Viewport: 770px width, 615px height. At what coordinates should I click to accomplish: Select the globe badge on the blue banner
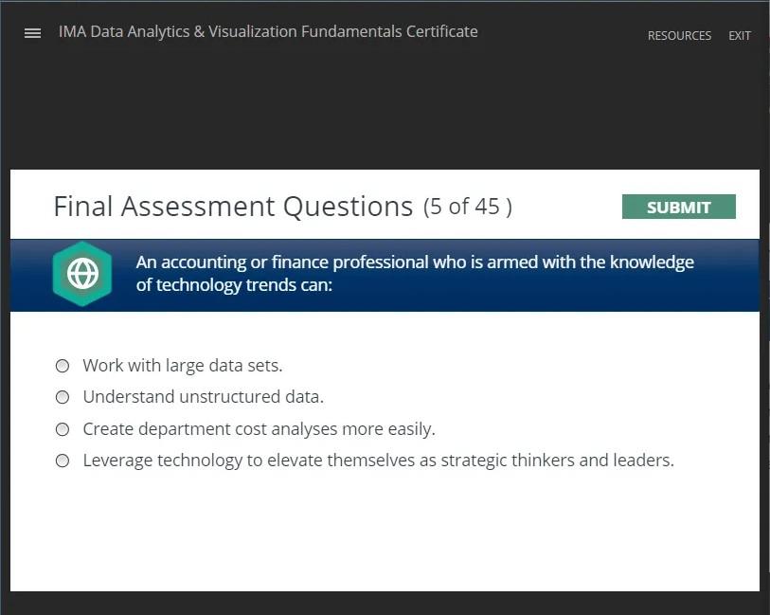tap(82, 274)
